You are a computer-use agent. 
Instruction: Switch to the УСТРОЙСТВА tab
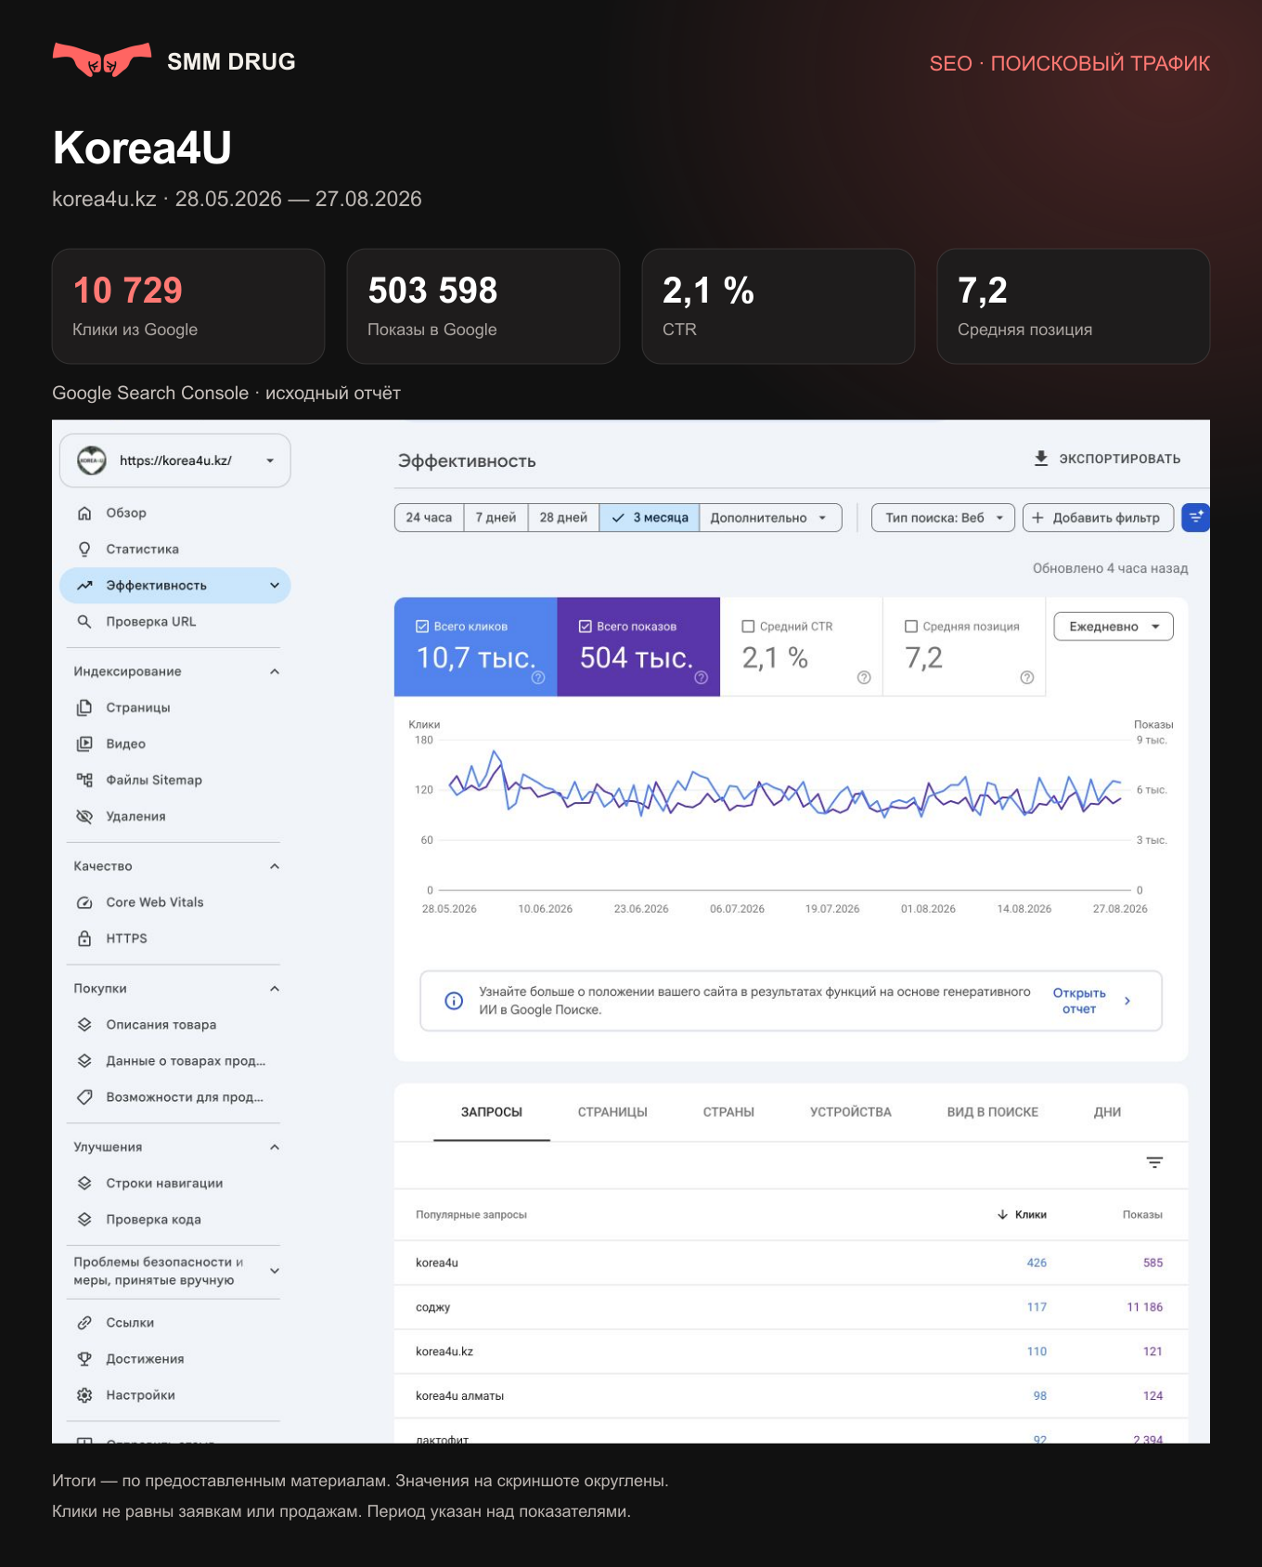pos(851,1112)
